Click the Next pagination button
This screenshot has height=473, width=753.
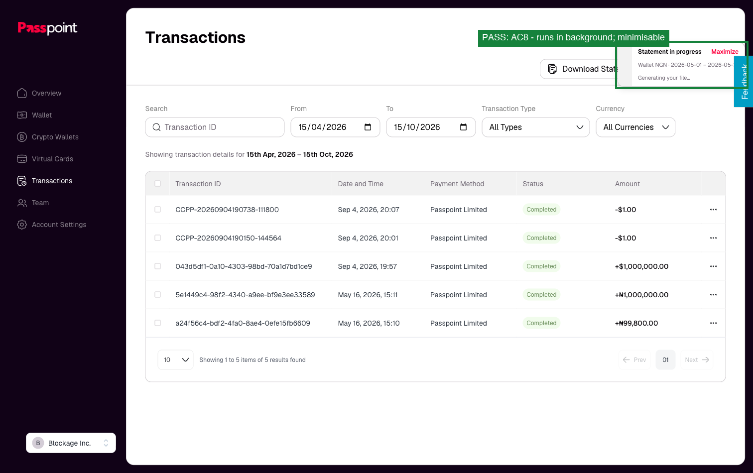point(697,359)
